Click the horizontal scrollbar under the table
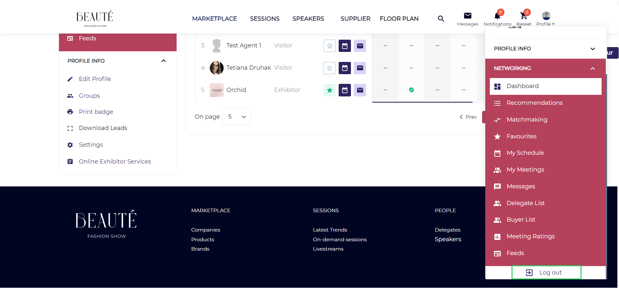The width and height of the screenshot is (619, 288). (422, 102)
